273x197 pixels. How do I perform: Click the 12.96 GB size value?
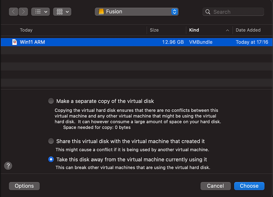click(173, 42)
